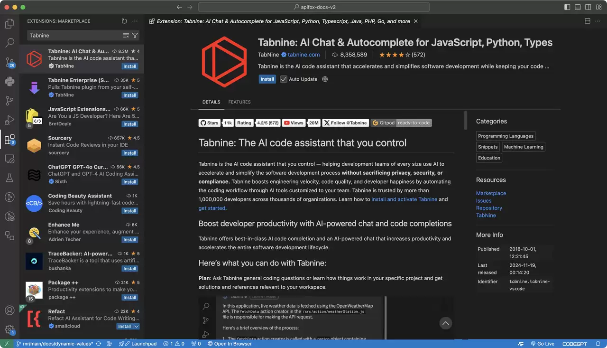Image resolution: width=607 pixels, height=348 pixels.
Task: Open errors and warnings status entry
Action: [174, 344]
